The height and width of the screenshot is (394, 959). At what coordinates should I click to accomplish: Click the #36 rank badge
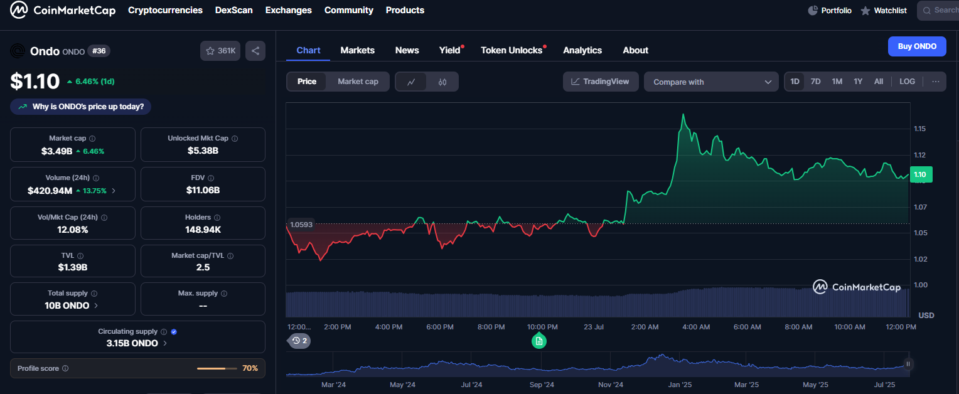point(99,51)
